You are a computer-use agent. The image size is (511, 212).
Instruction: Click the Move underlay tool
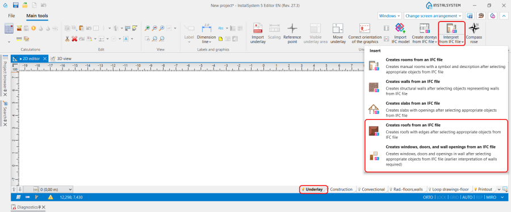pos(338,33)
